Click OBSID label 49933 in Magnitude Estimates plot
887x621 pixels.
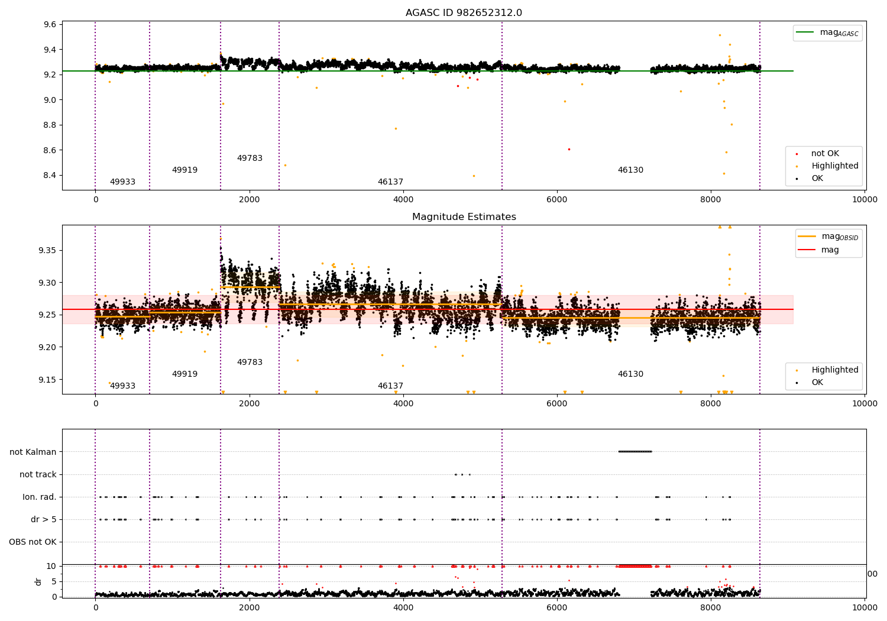122,386
